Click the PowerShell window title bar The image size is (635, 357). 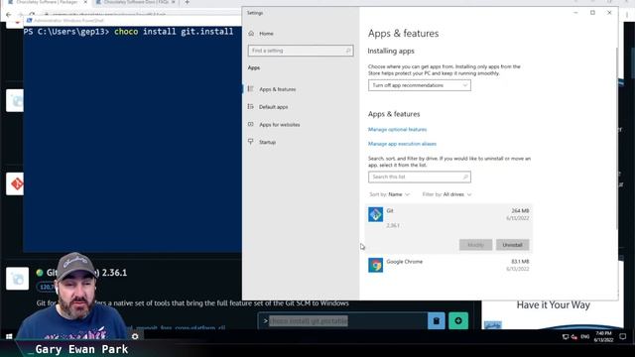(134, 20)
